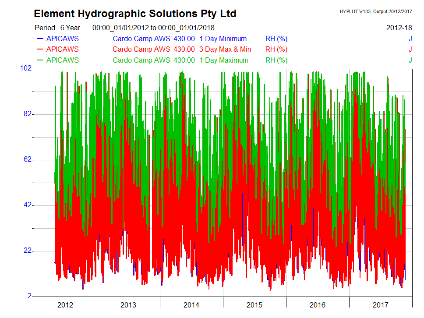Click the '1 Day Maximum' series text

(x=224, y=60)
